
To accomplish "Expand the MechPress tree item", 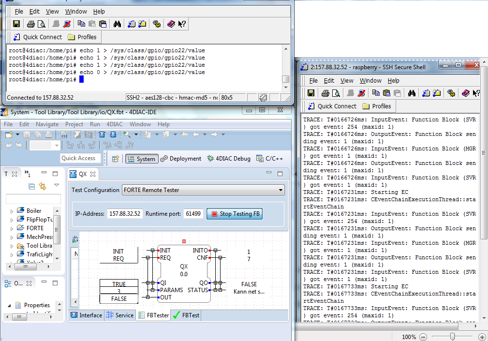I will tap(12, 237).
